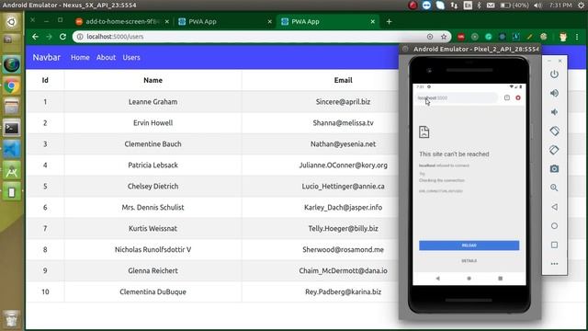Click the Name column header
Screen dimensions: 588x331
click(153, 80)
